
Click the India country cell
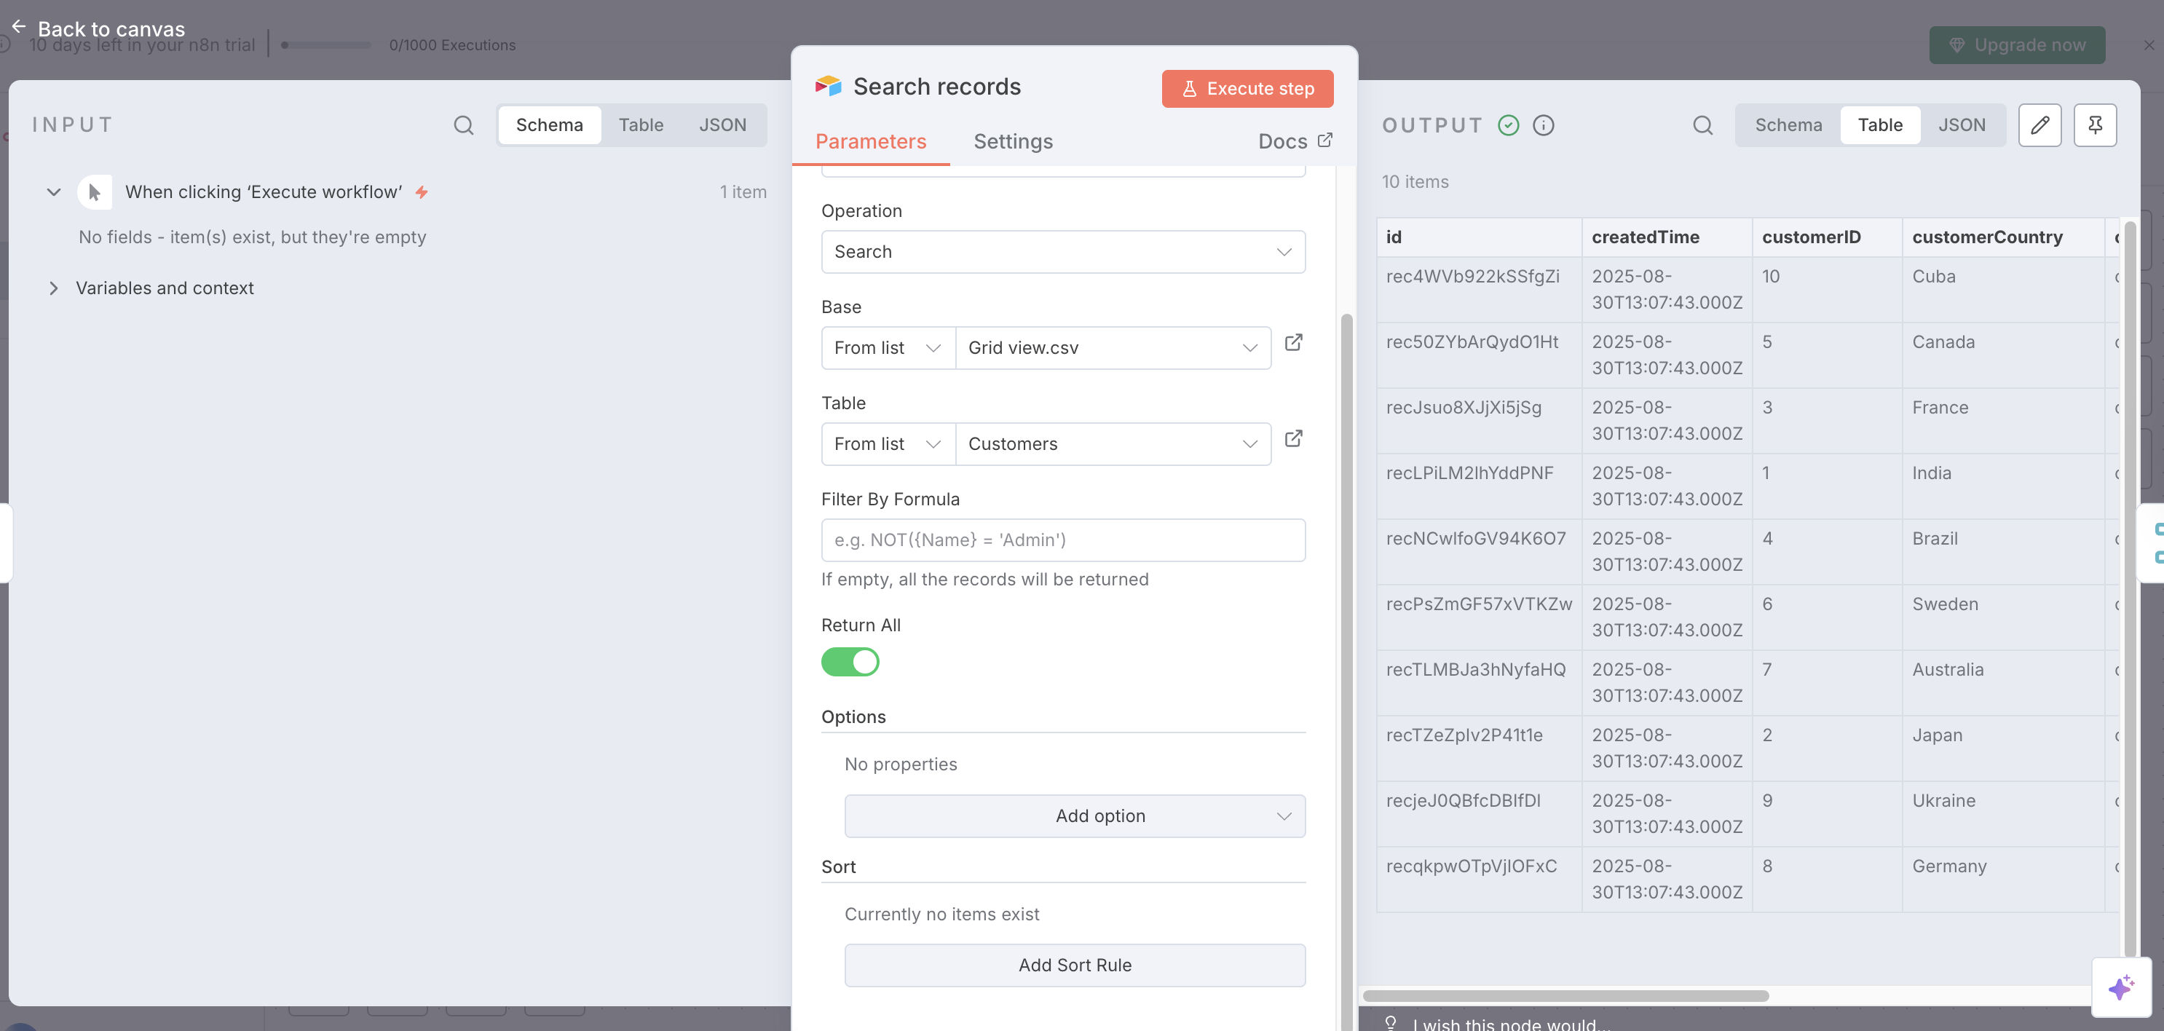tap(2002, 486)
